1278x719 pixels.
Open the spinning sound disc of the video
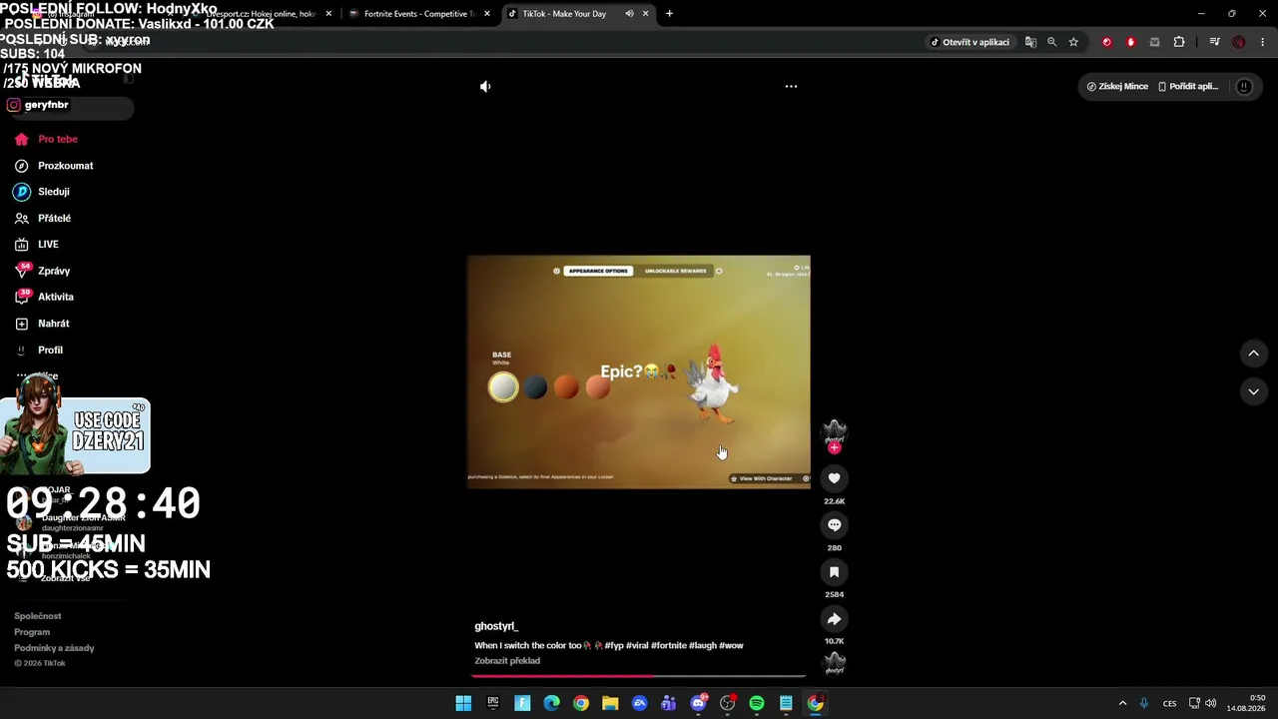click(834, 663)
